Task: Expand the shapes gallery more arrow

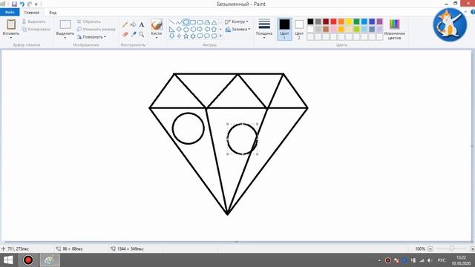Action: tap(220, 36)
